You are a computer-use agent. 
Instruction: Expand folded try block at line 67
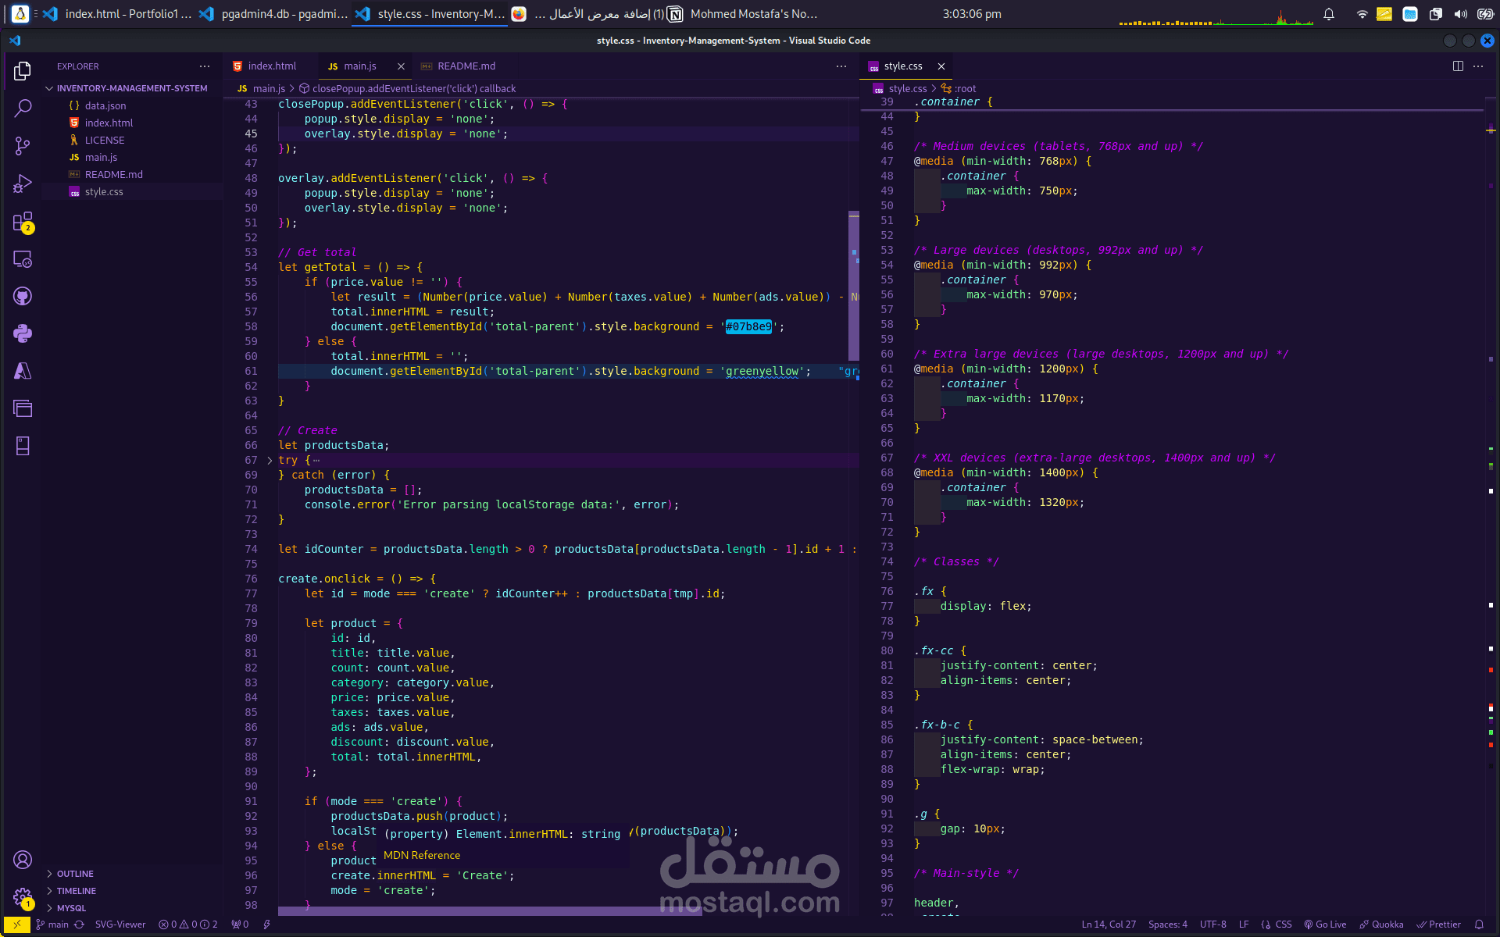point(270,461)
